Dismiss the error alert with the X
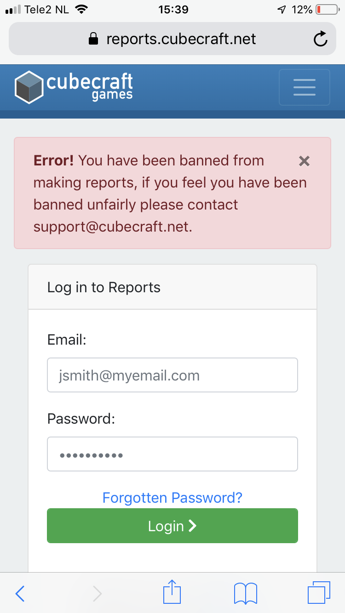345x613 pixels. pyautogui.click(x=304, y=161)
